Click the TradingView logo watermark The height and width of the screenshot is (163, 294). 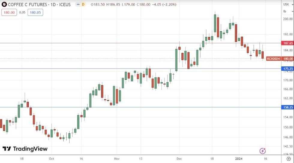[25, 149]
